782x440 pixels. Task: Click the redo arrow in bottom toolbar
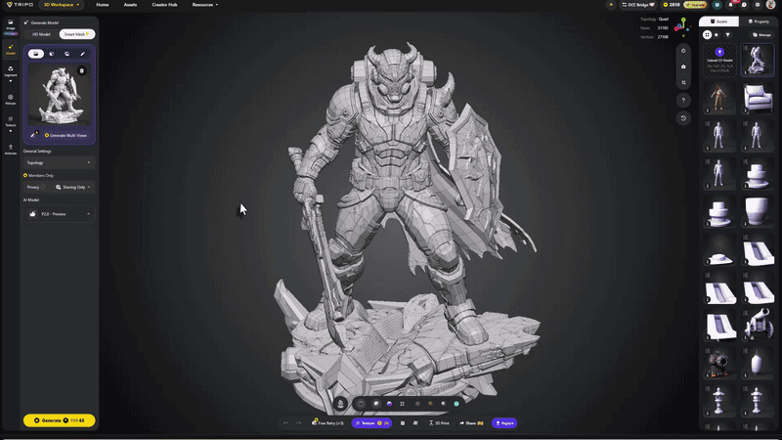299,423
